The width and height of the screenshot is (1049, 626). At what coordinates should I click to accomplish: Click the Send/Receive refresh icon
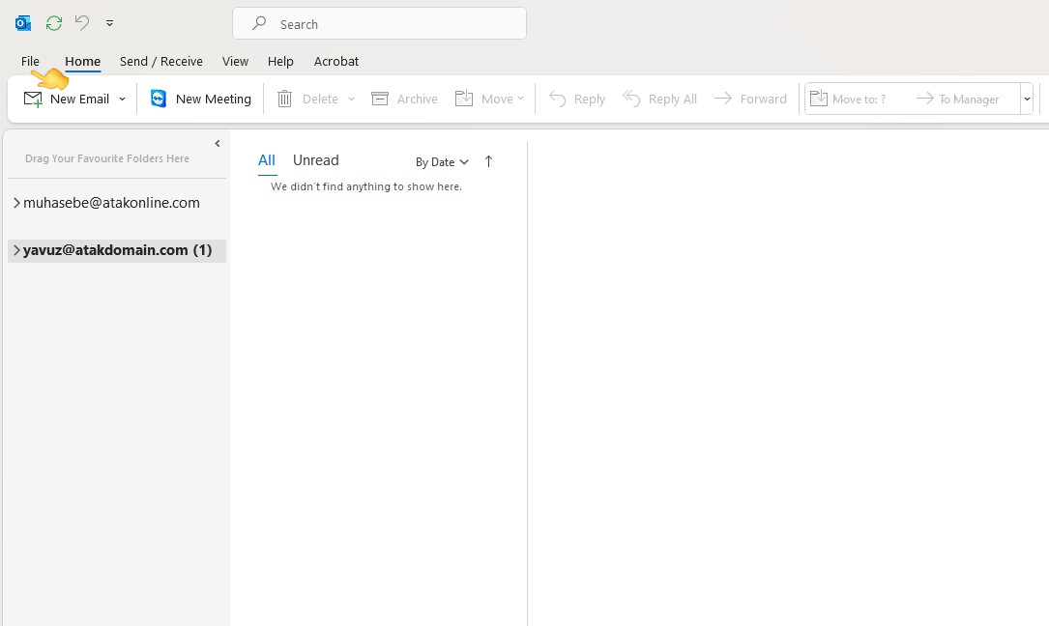pyautogui.click(x=53, y=22)
